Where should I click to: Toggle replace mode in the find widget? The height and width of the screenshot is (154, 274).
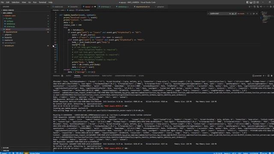pyautogui.click(x=208, y=13)
